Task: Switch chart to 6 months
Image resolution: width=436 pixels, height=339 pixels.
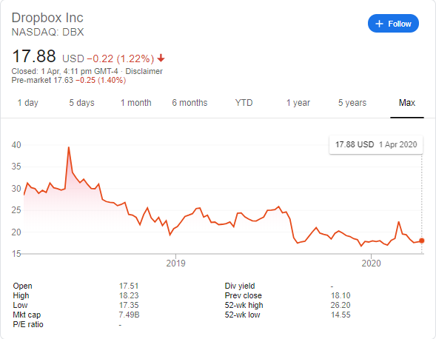Action: tap(190, 103)
